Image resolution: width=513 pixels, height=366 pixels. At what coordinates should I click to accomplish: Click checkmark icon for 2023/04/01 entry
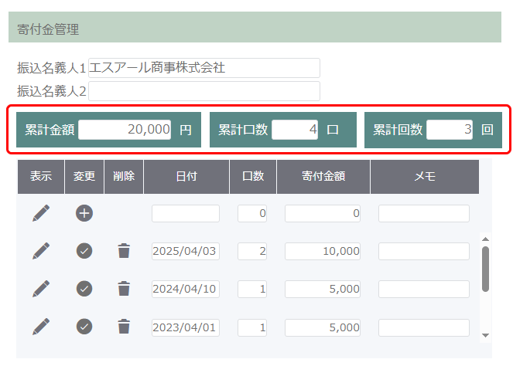tap(84, 327)
